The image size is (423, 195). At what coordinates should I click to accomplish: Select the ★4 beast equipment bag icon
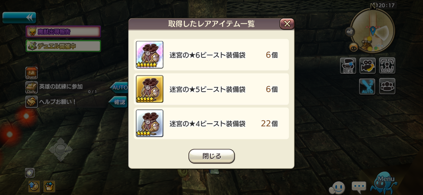click(x=150, y=123)
